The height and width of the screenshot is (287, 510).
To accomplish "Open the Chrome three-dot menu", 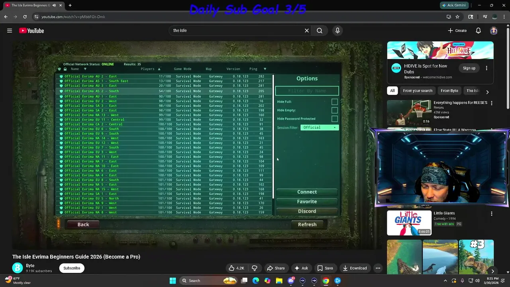I will (x=504, y=17).
